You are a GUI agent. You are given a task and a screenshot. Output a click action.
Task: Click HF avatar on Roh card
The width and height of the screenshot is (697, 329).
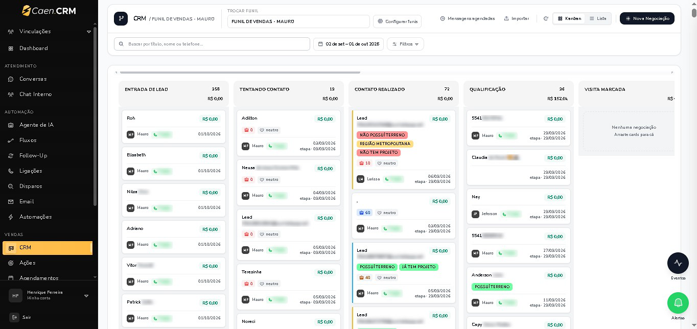(131, 134)
